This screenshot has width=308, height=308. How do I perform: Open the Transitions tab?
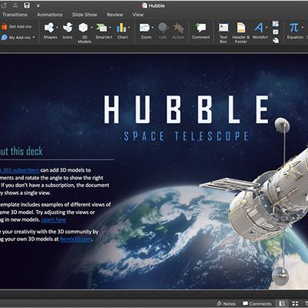point(15,15)
